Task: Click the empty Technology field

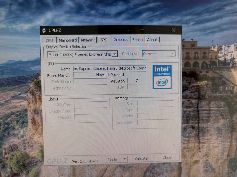Action: coord(90,87)
